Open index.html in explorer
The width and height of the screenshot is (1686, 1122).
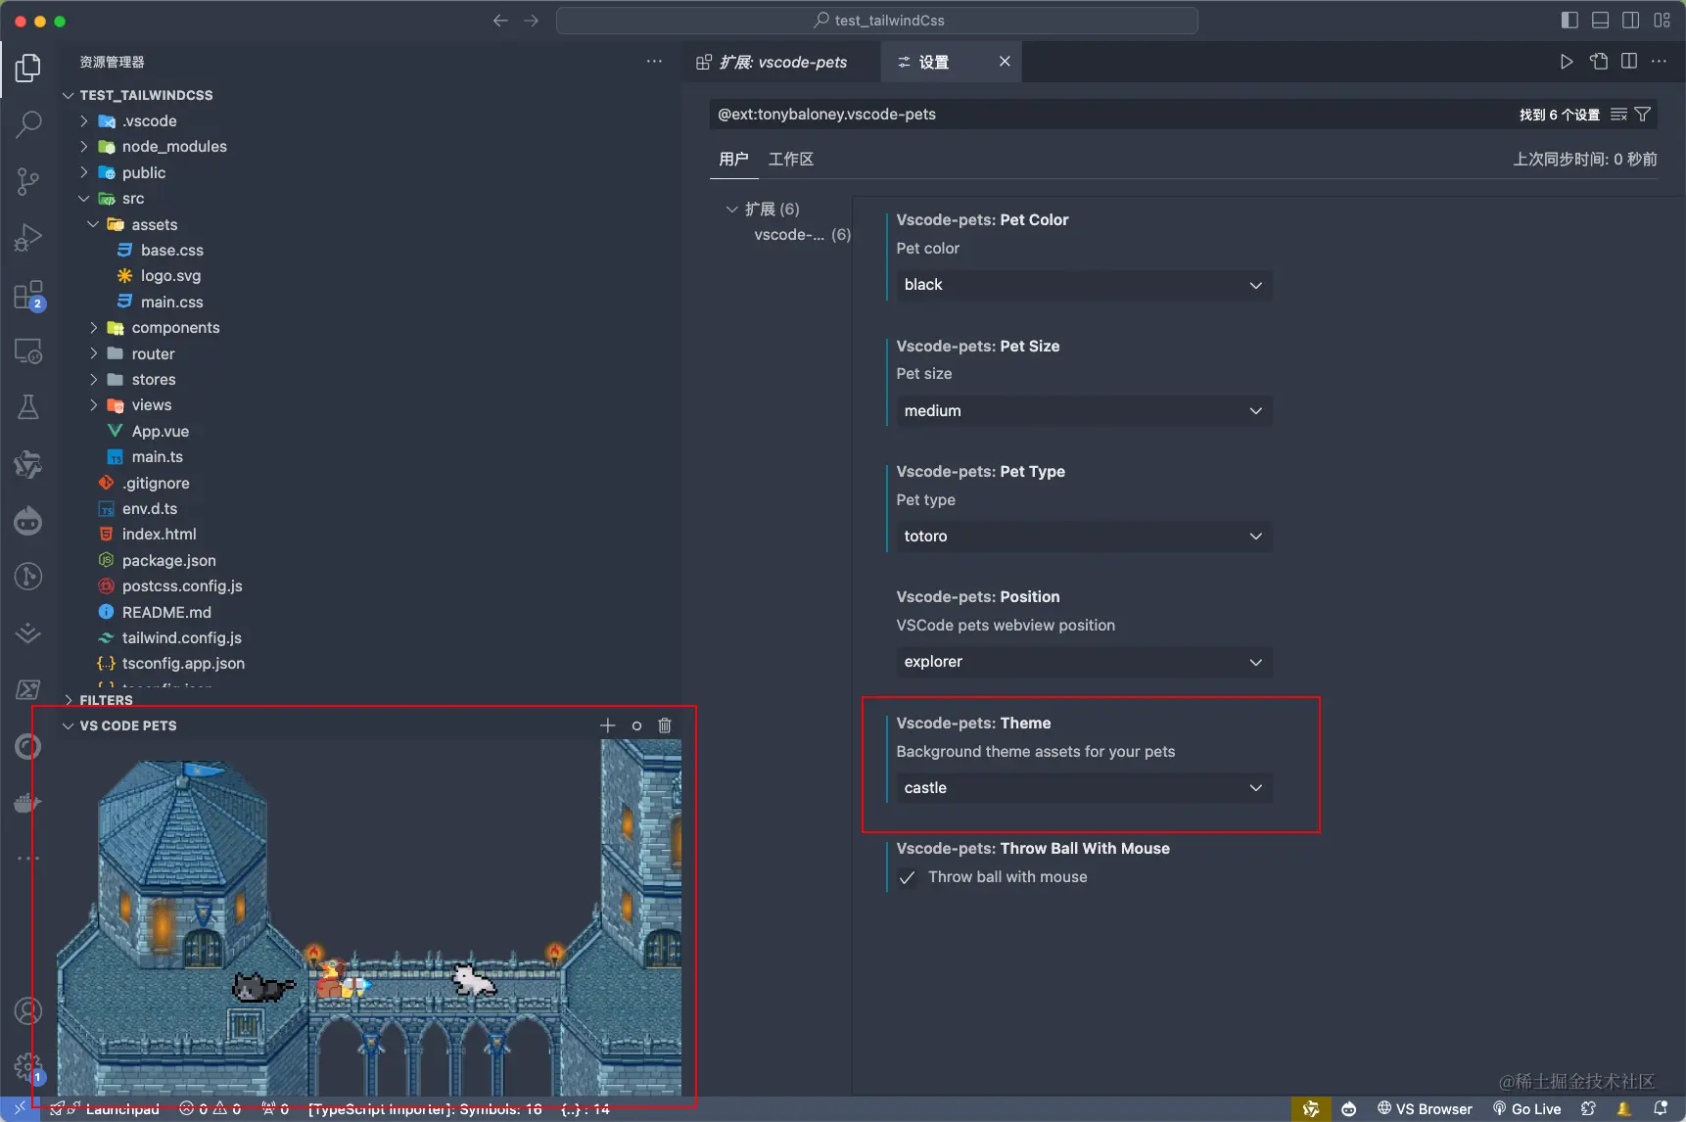click(x=160, y=535)
